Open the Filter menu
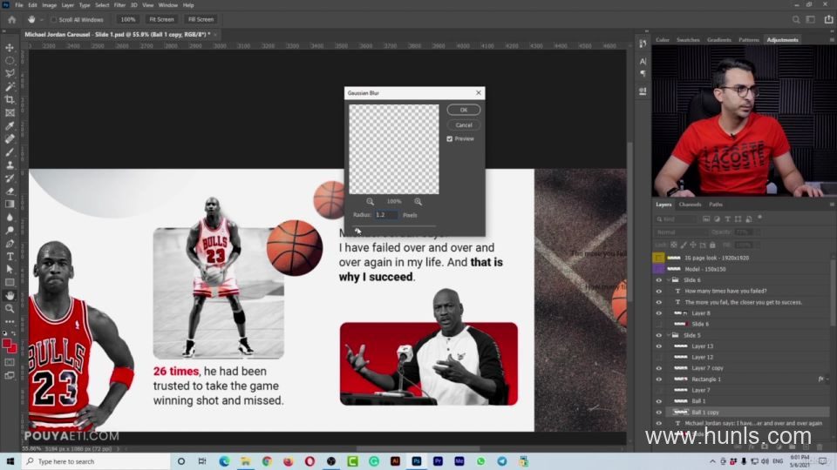 pos(119,5)
